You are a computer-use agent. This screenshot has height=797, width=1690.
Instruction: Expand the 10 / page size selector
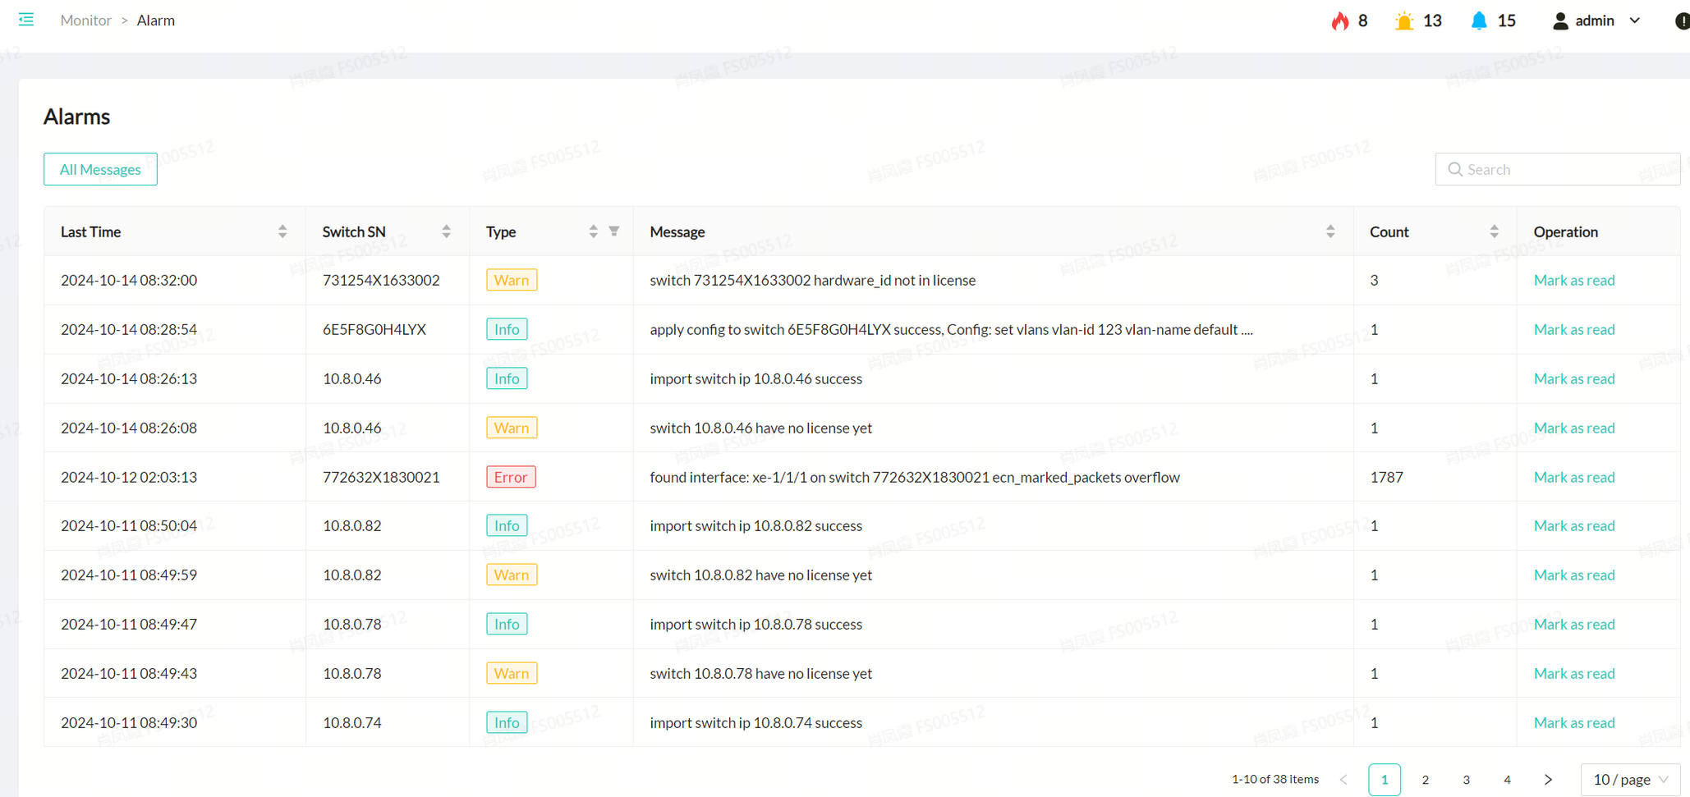click(x=1629, y=780)
